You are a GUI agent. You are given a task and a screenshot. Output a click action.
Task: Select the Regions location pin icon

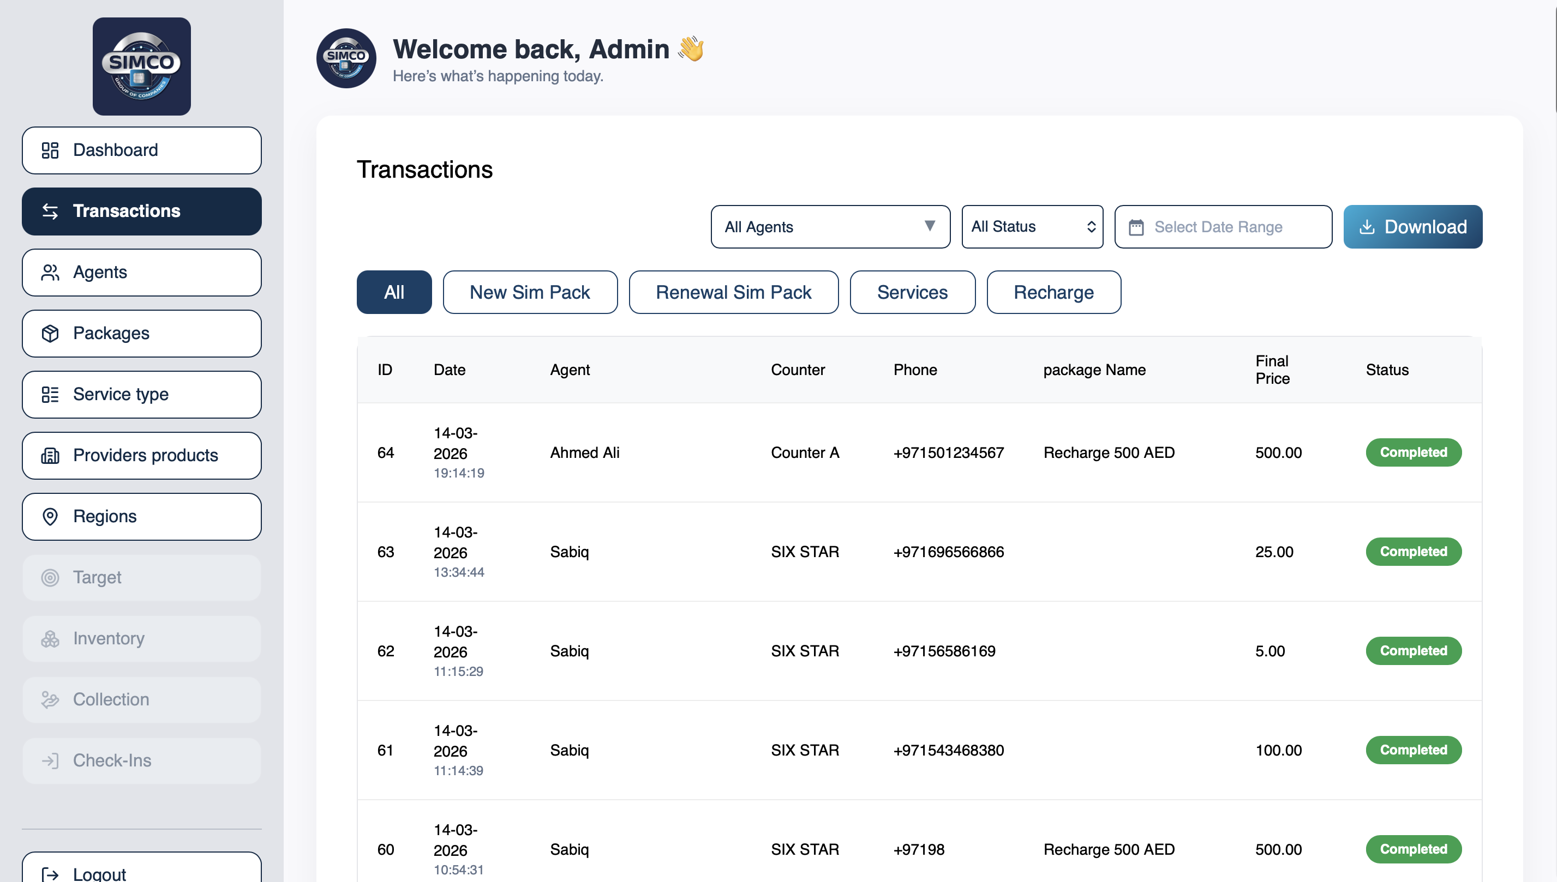[x=51, y=516]
